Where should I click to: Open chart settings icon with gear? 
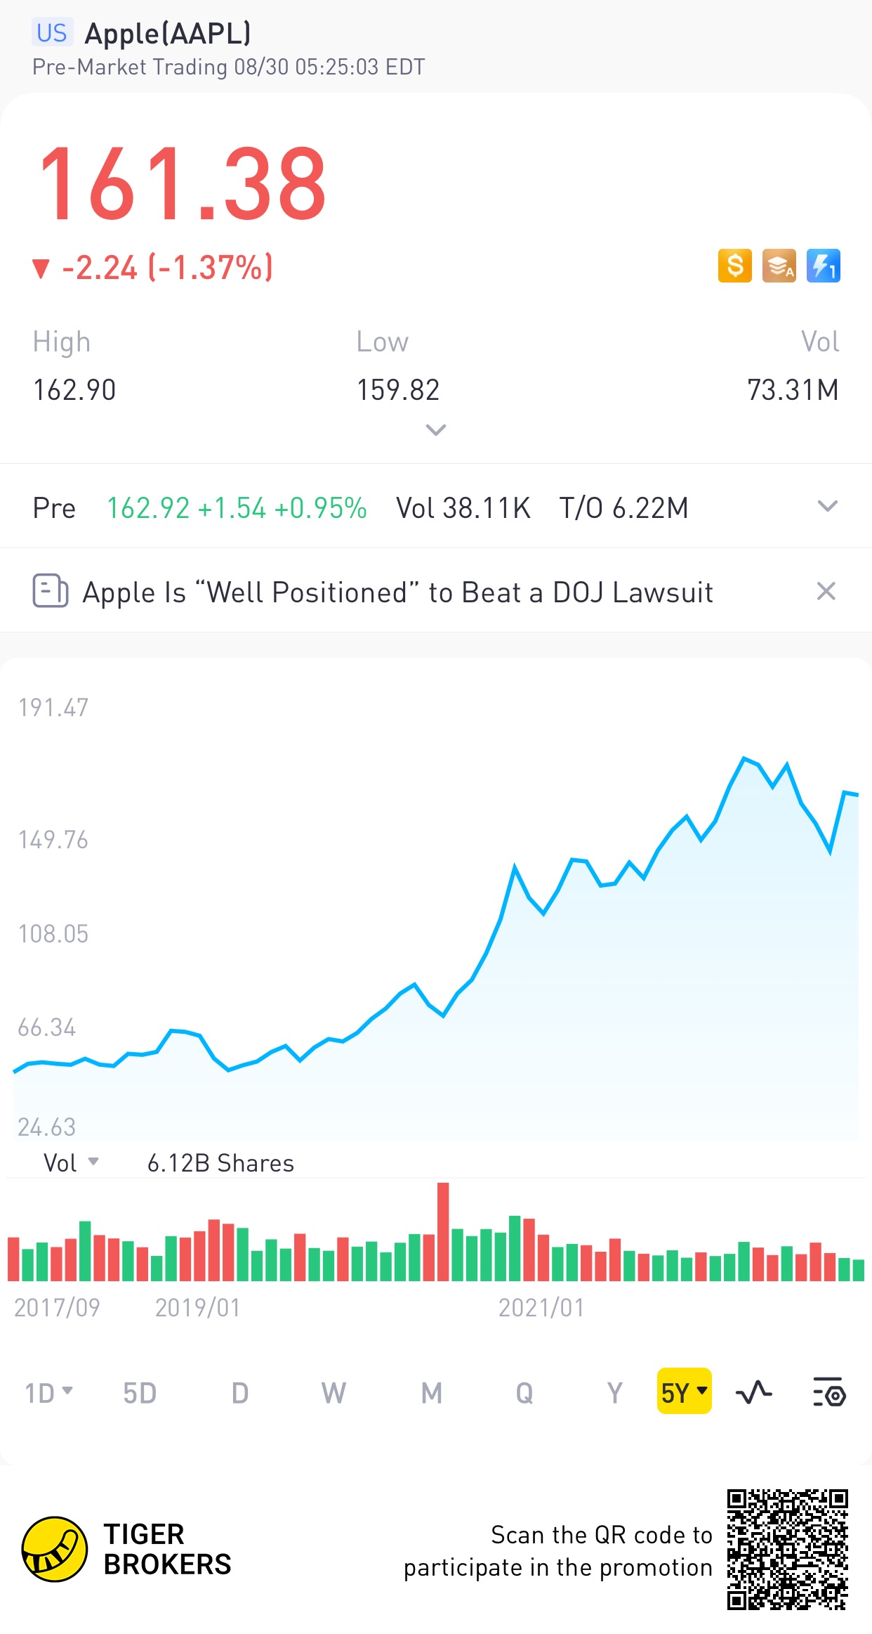click(829, 1392)
